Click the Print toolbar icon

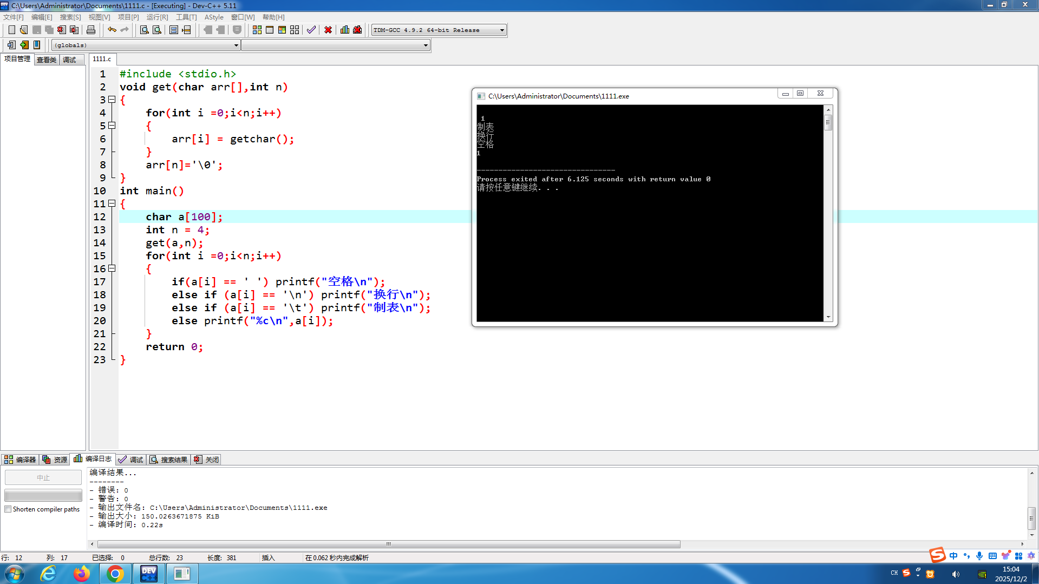(91, 30)
